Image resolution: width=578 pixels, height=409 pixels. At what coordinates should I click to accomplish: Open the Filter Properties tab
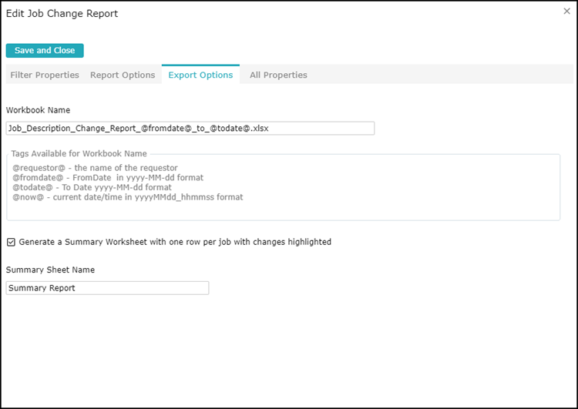45,75
